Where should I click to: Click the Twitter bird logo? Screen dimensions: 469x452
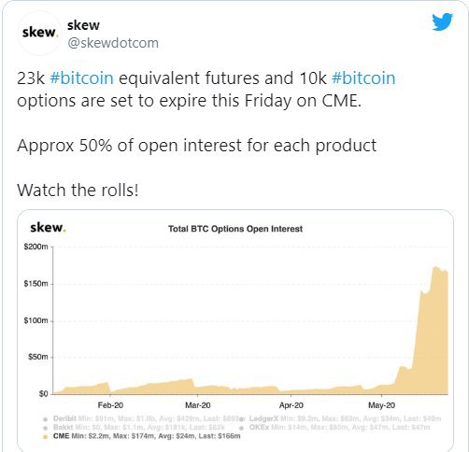[442, 21]
